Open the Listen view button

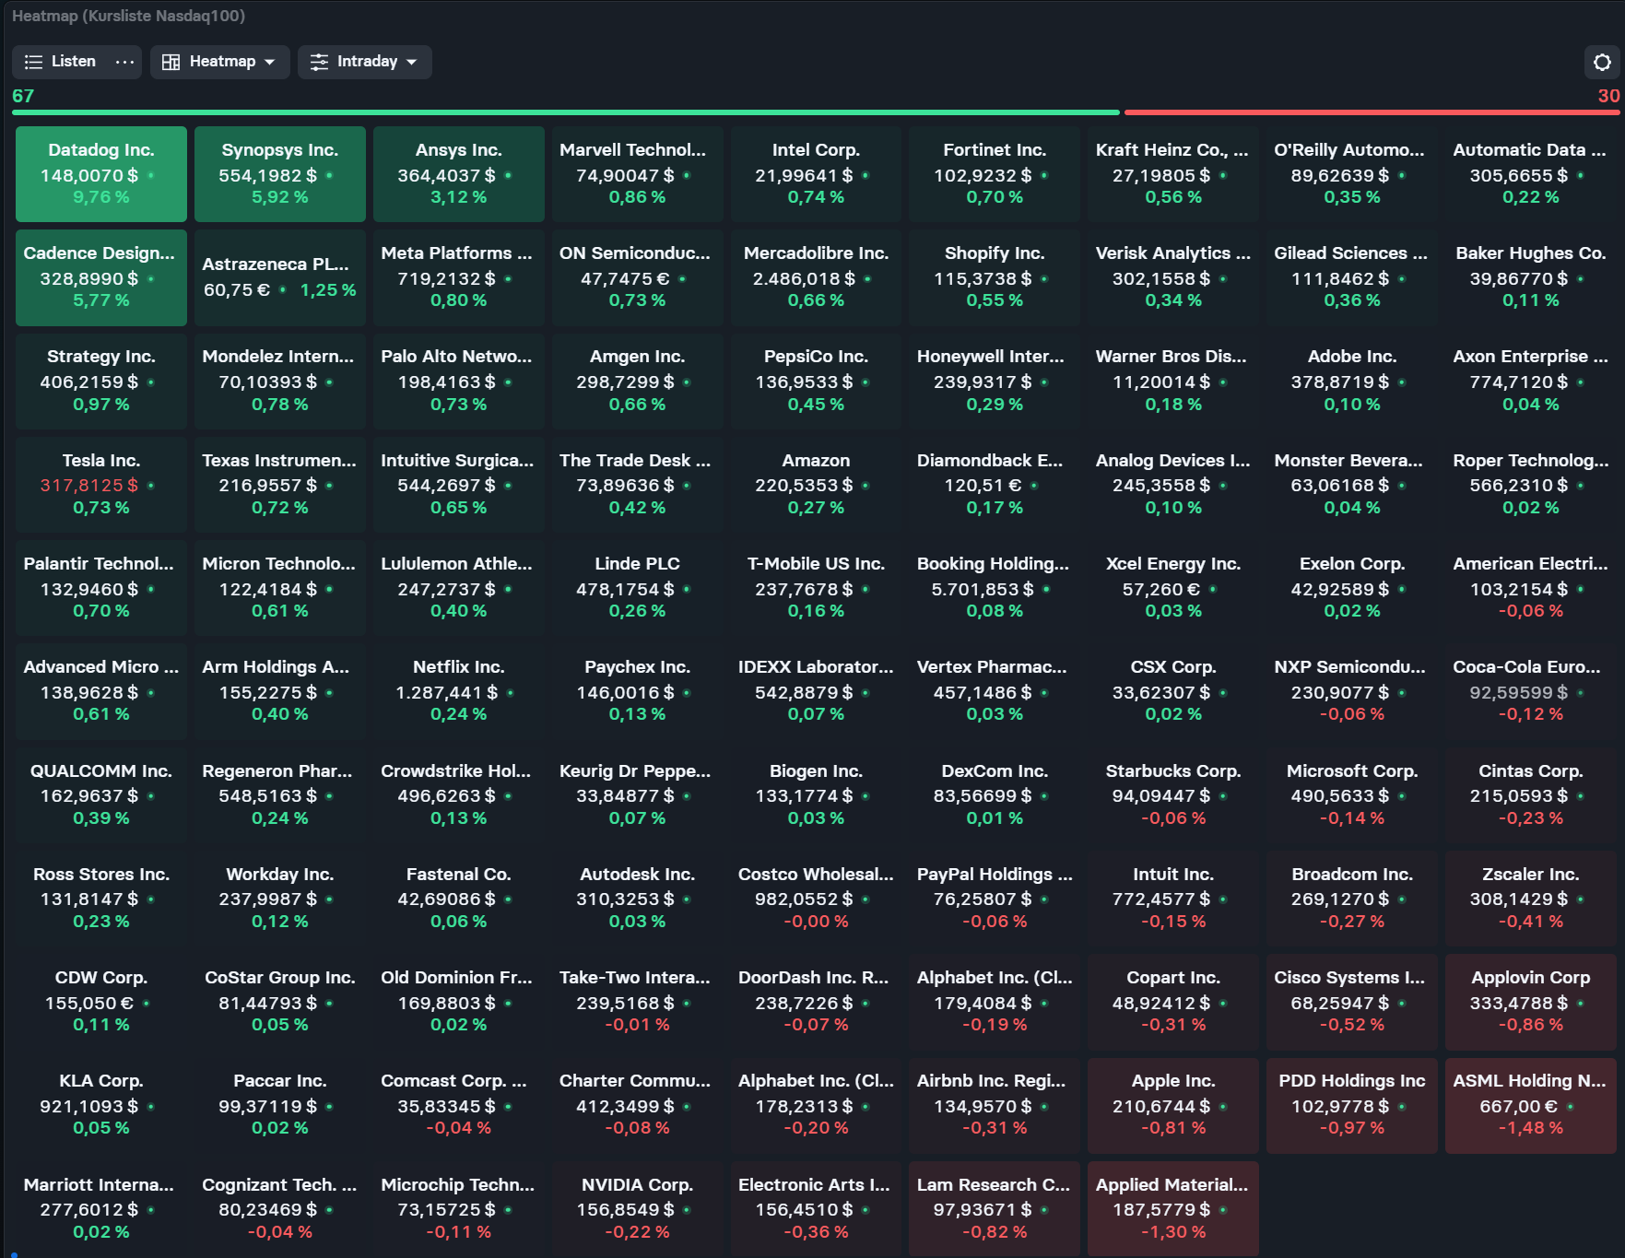tap(60, 62)
